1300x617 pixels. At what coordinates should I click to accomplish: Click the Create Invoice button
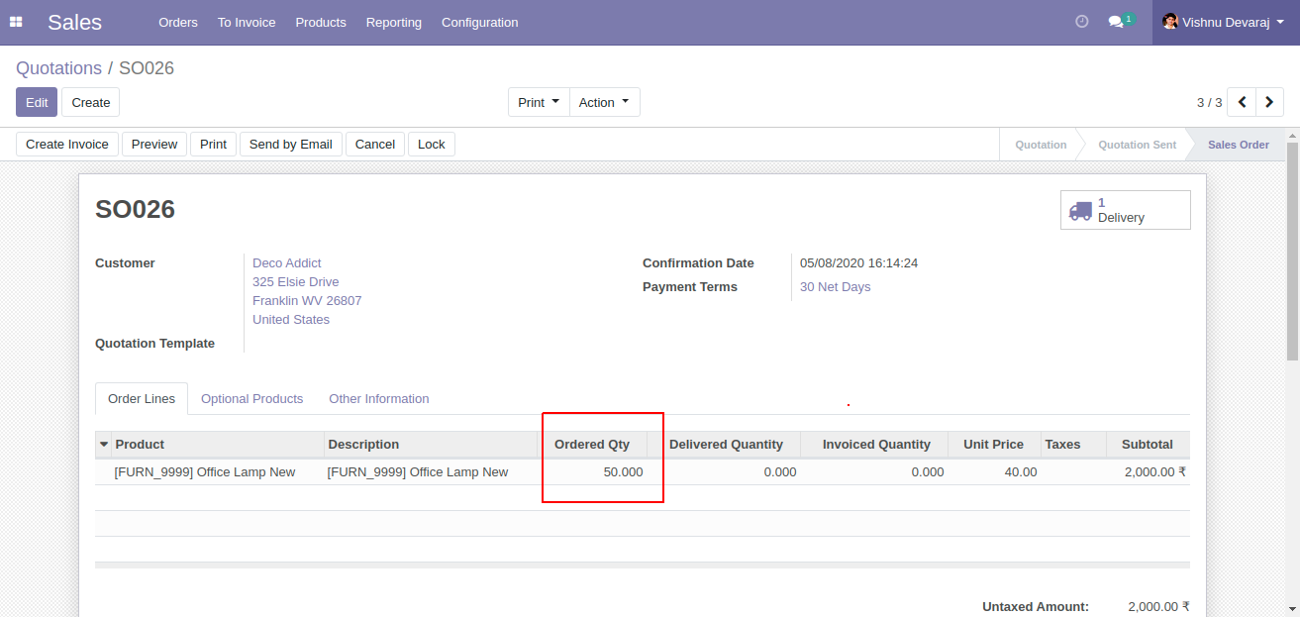click(x=66, y=144)
